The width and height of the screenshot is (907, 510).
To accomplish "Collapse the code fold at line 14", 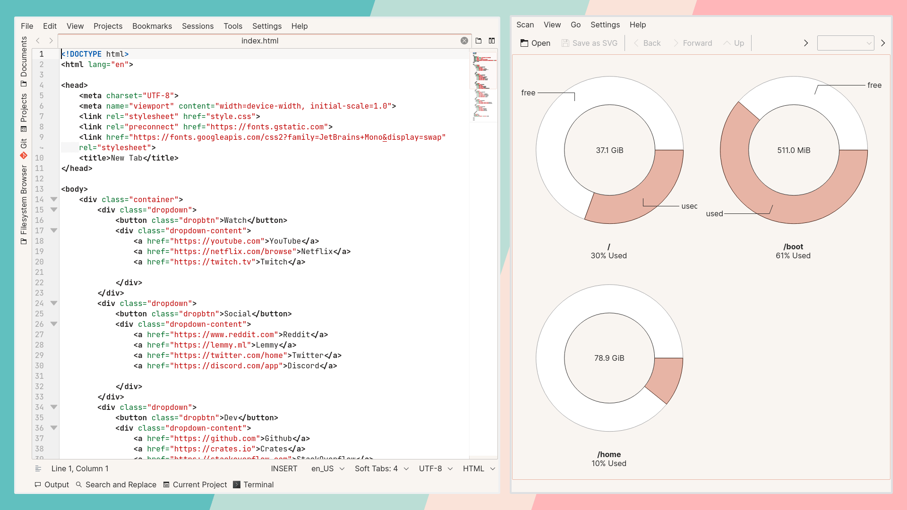I will (x=54, y=199).
